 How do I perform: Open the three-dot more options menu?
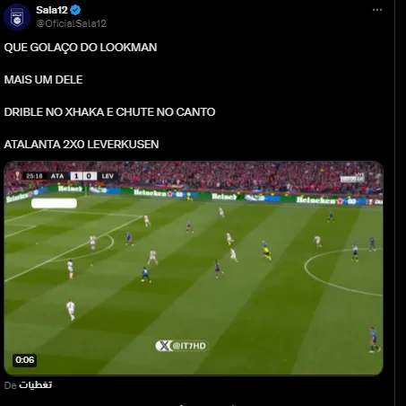(x=377, y=10)
